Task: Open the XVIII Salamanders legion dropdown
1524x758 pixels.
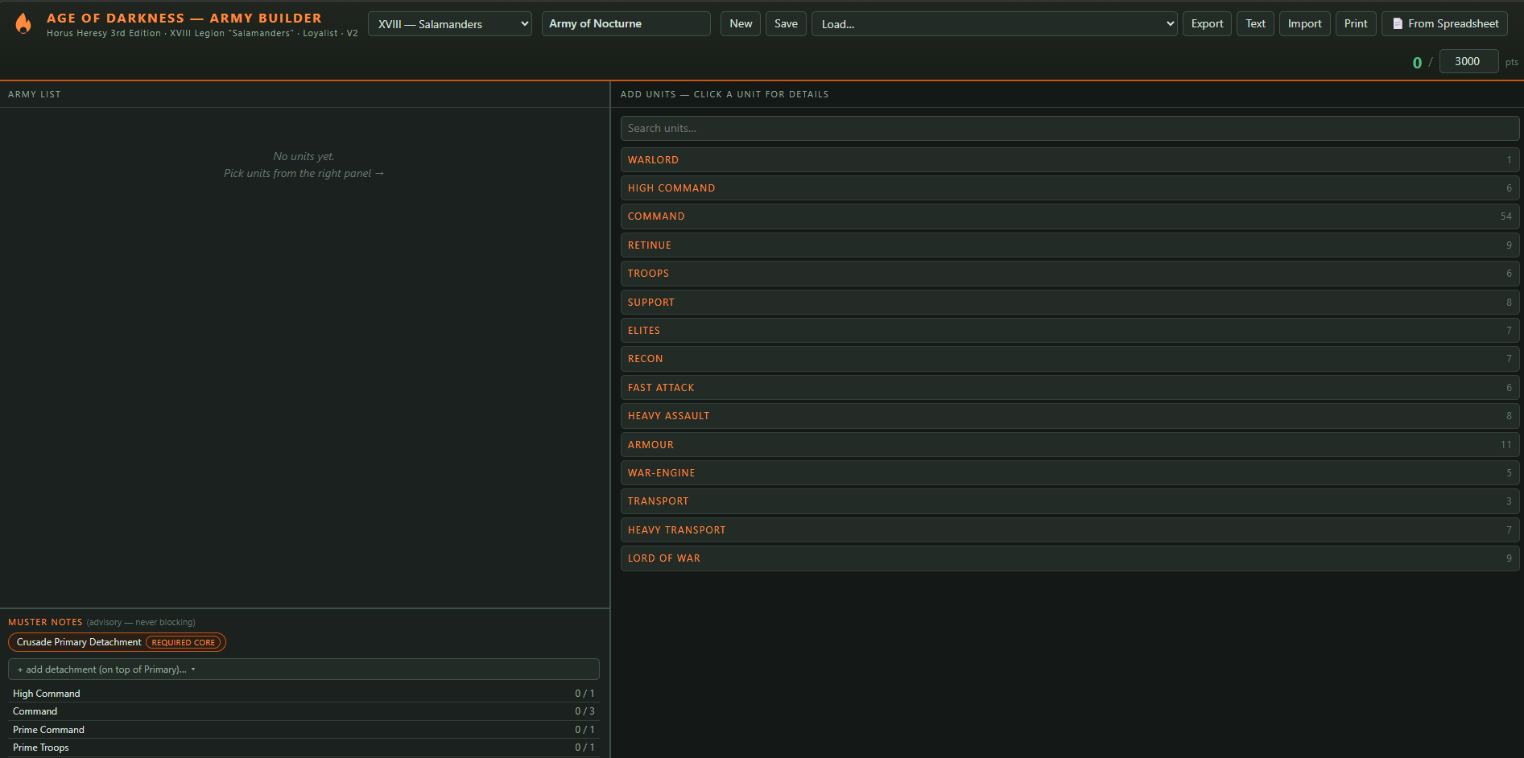Action: coord(450,24)
